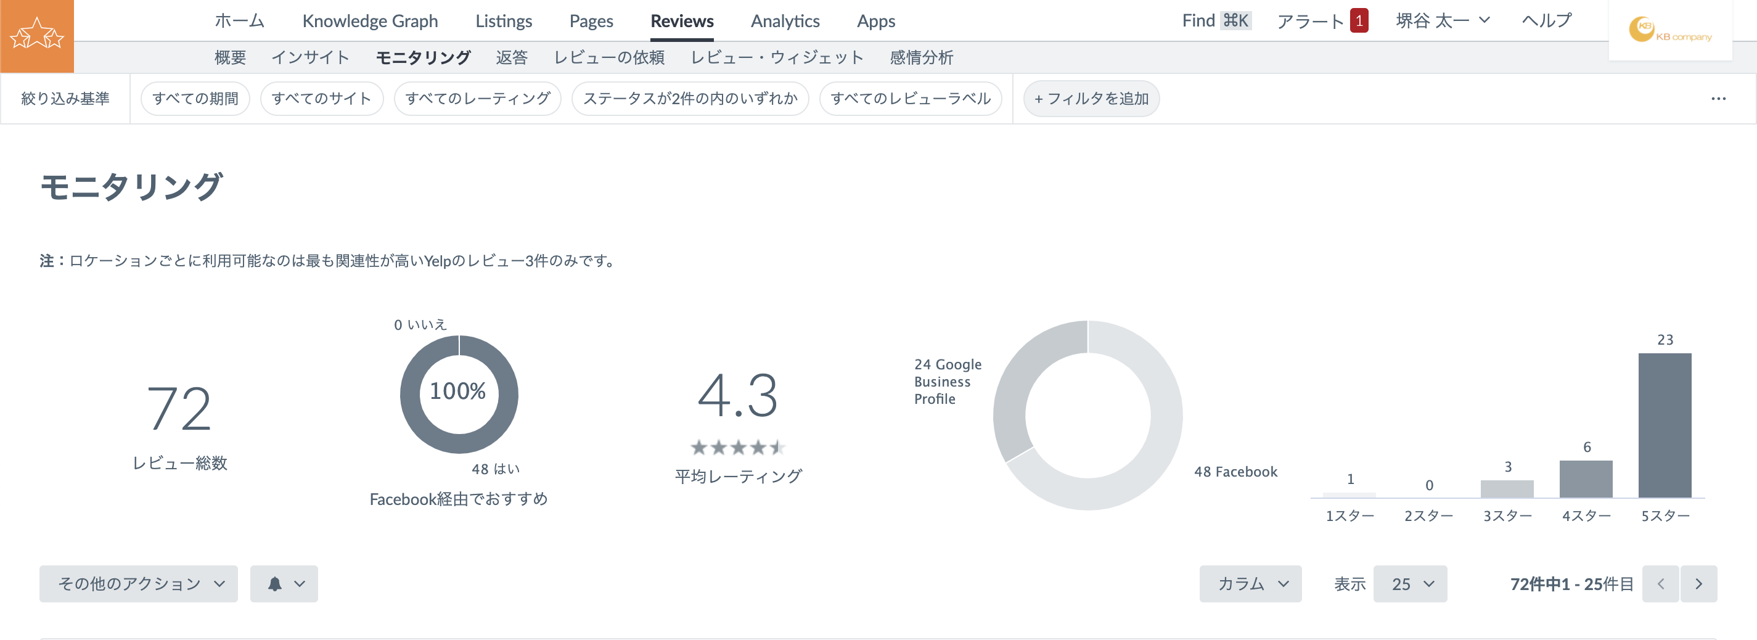Switch to the Analytics tab
The height and width of the screenshot is (640, 1757).
(x=784, y=21)
